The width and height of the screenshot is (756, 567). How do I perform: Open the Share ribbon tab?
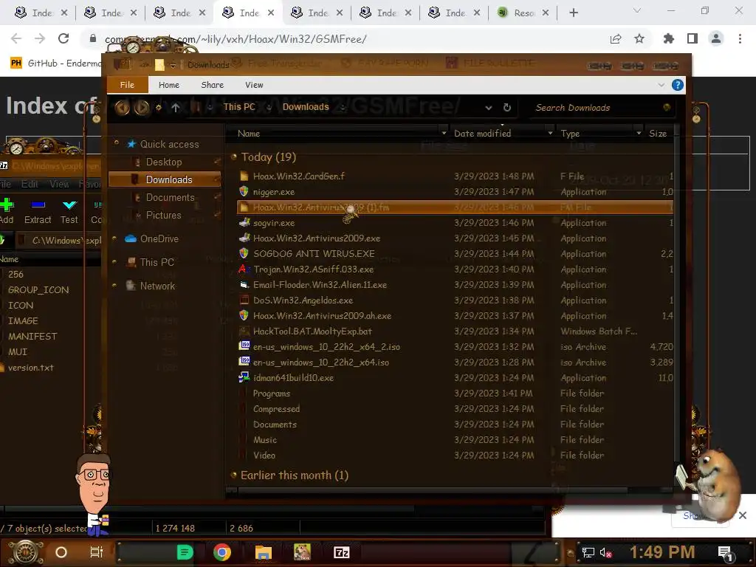tap(212, 85)
